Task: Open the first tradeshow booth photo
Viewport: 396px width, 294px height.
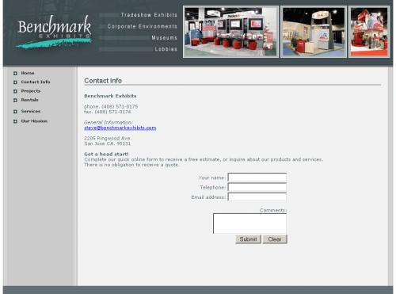Action: click(230, 32)
